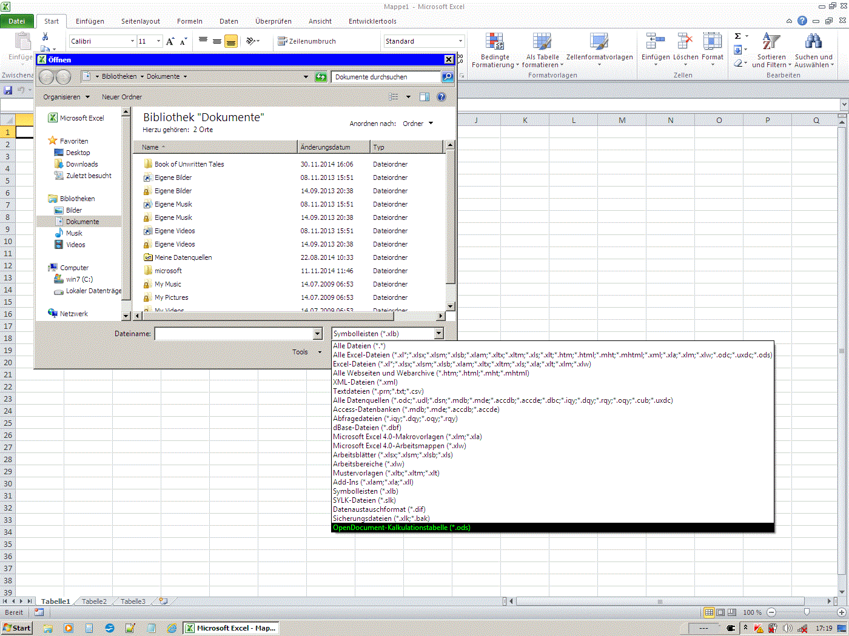Viewport: 849px width, 636px height.
Task: Open the Anordnen nach Ordner dropdown
Action: click(417, 123)
